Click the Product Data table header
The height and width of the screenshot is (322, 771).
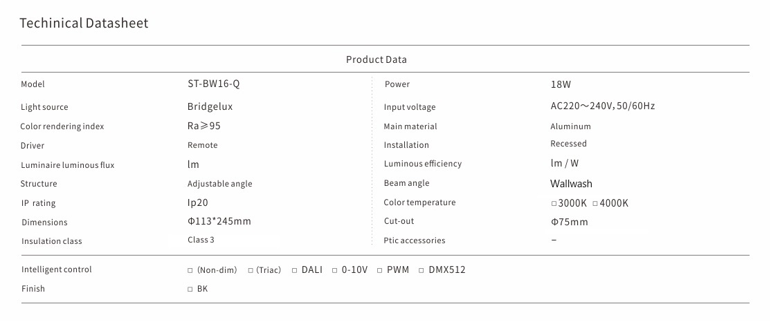pos(377,59)
